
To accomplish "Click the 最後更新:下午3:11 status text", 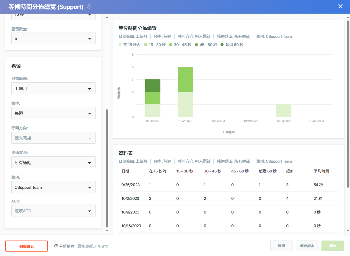I will click(93, 246).
